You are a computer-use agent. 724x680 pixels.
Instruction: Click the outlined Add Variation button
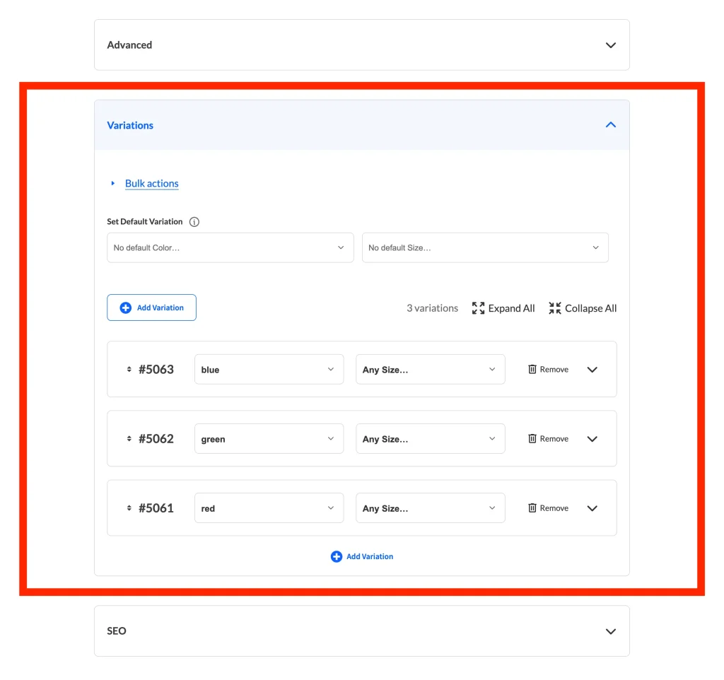tap(151, 308)
